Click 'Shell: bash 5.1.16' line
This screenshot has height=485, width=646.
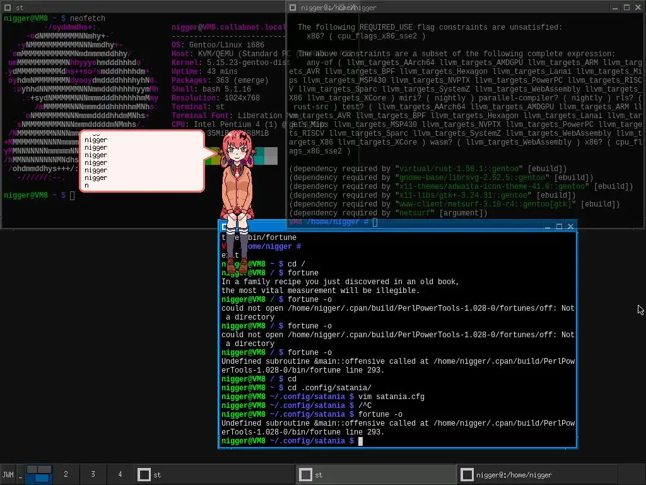point(211,89)
